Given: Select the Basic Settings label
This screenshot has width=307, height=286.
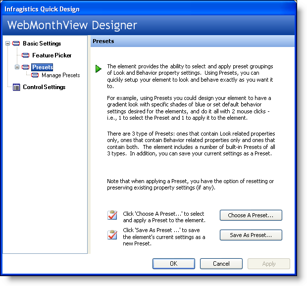Looking at the screenshot, I should [x=42, y=44].
